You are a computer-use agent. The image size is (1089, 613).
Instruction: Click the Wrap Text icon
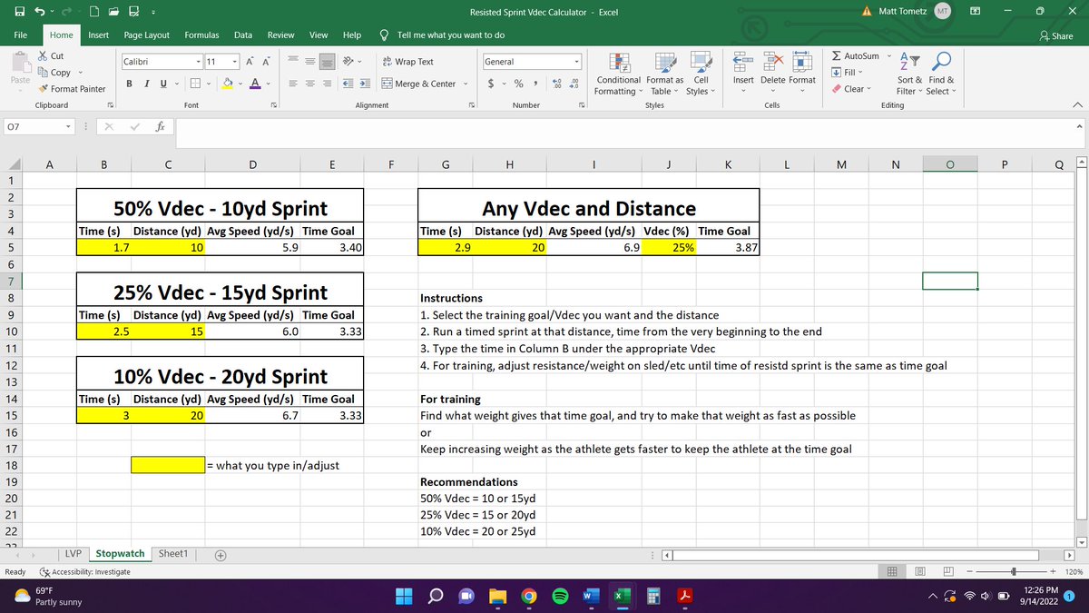tap(389, 62)
